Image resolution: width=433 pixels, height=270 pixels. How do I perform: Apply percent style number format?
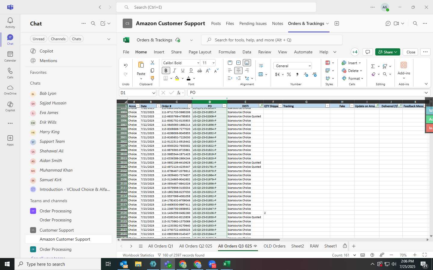click(x=289, y=74)
